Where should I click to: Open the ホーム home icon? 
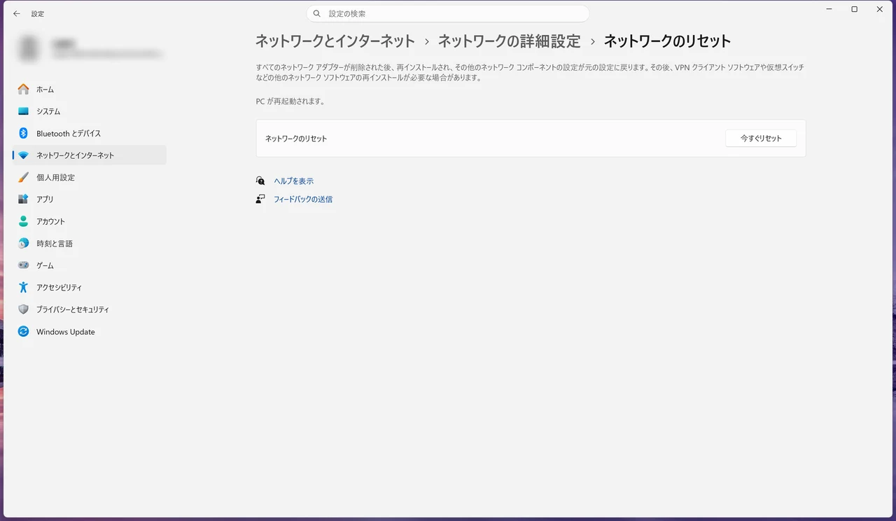[x=24, y=89]
